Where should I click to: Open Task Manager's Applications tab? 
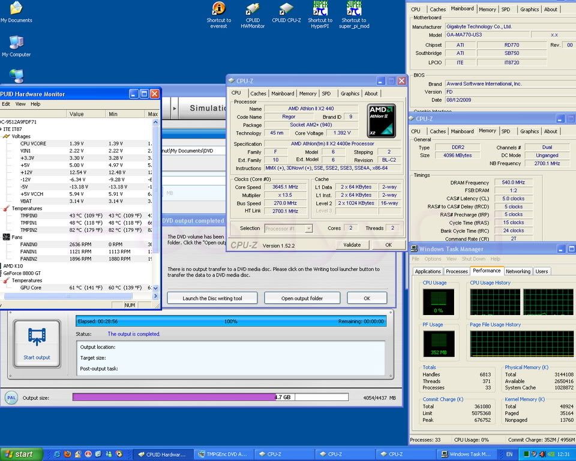click(x=428, y=271)
